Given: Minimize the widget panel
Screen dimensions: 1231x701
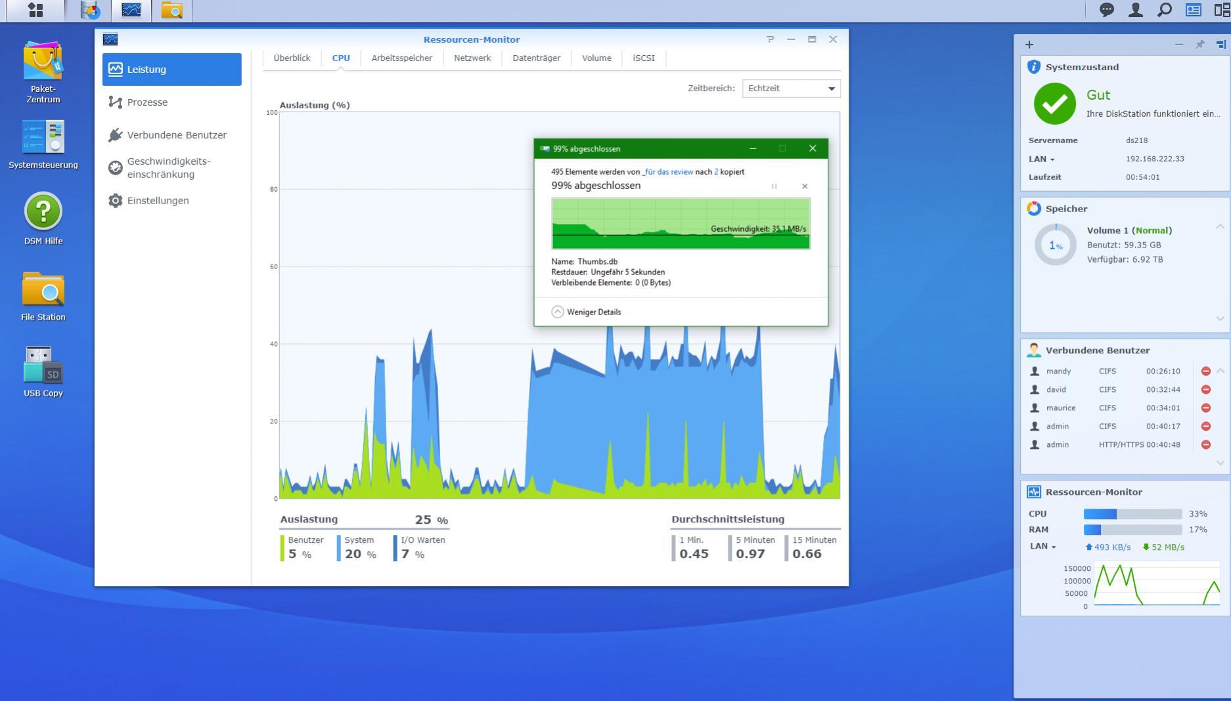Looking at the screenshot, I should pos(1179,45).
